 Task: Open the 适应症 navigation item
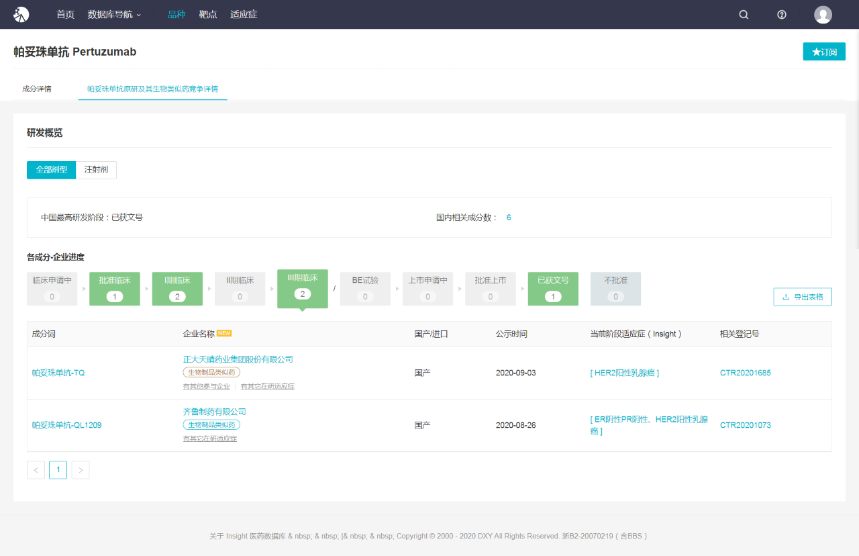click(244, 15)
